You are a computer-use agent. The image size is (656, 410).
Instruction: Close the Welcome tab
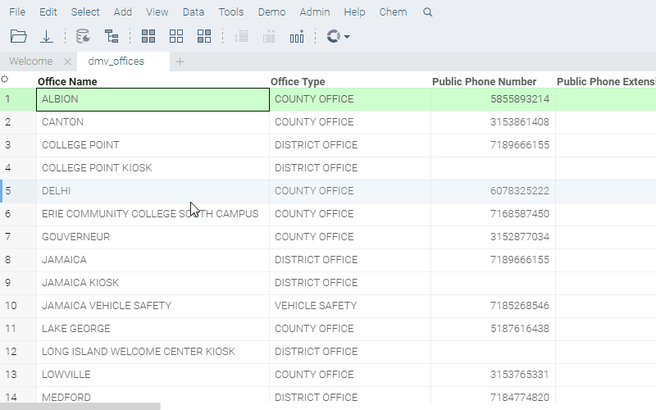click(67, 61)
